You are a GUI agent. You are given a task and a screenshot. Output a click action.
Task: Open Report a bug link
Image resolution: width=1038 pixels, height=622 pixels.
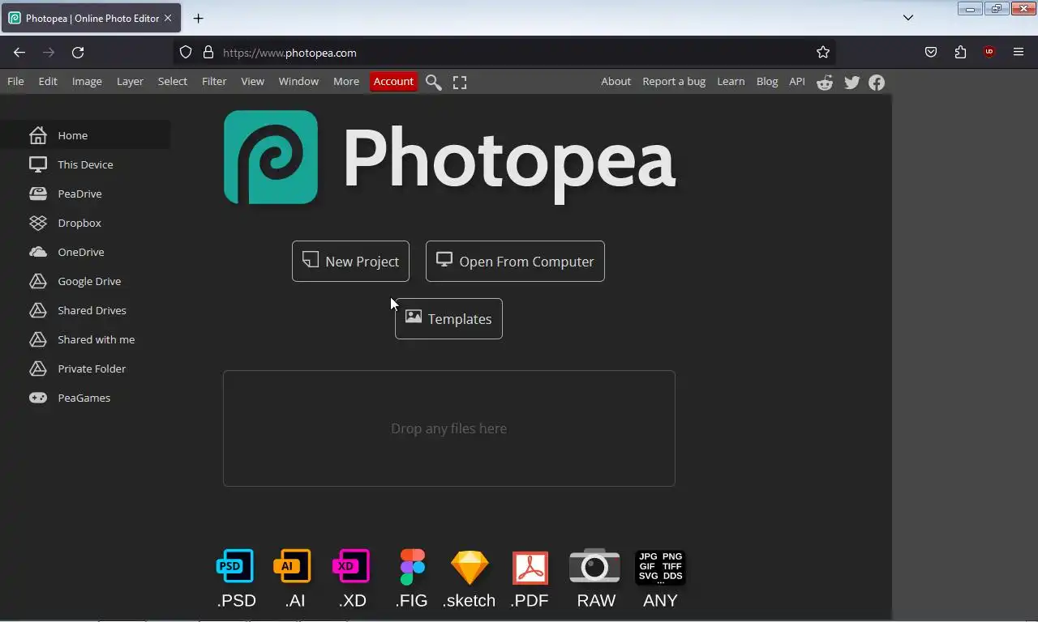coord(674,81)
